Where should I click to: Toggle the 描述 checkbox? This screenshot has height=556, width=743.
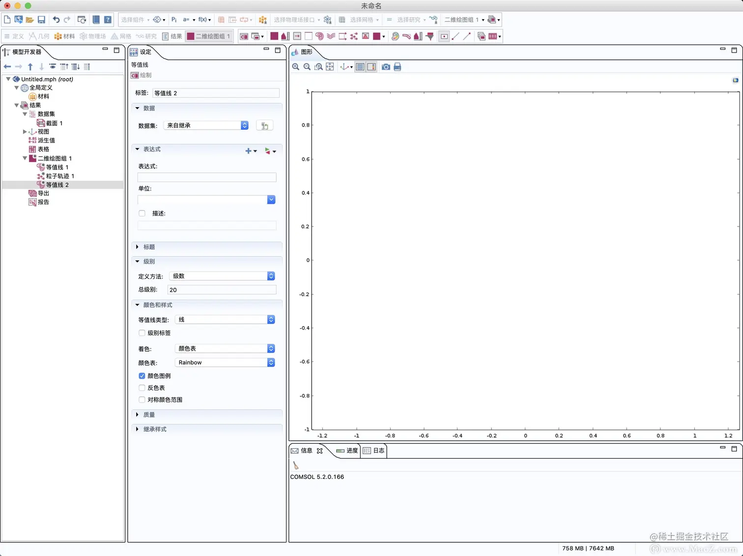click(x=142, y=213)
